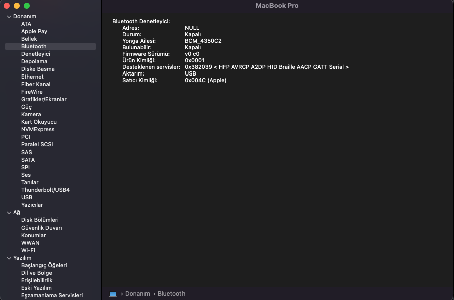Image resolution: width=454 pixels, height=300 pixels.
Task: Click the Kapalı value next to Bulunabilir
Action: [193, 47]
